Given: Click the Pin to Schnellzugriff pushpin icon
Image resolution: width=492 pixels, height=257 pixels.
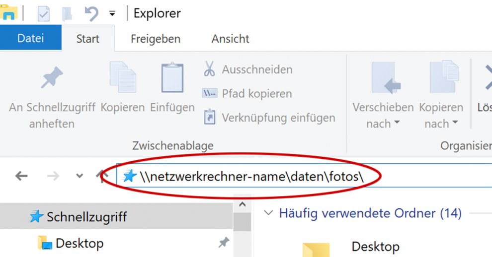Looking at the screenshot, I should [x=52, y=79].
